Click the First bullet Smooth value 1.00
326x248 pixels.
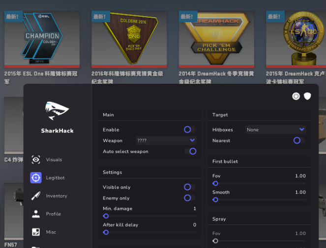point(300,192)
